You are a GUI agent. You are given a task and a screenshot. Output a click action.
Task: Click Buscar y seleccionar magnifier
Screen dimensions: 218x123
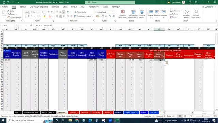[196, 12]
